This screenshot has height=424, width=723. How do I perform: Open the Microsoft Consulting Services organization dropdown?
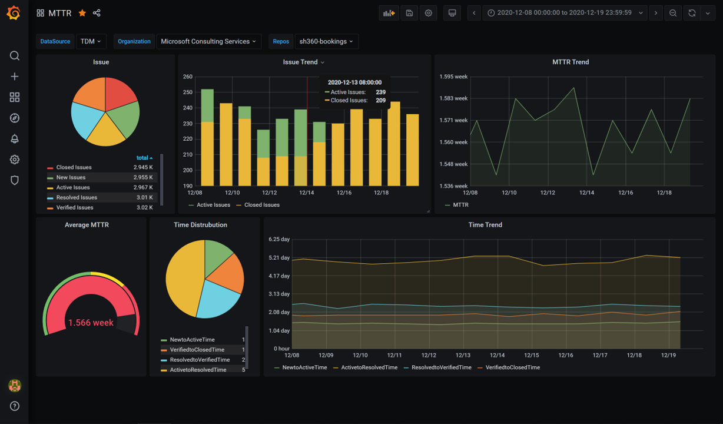point(209,41)
